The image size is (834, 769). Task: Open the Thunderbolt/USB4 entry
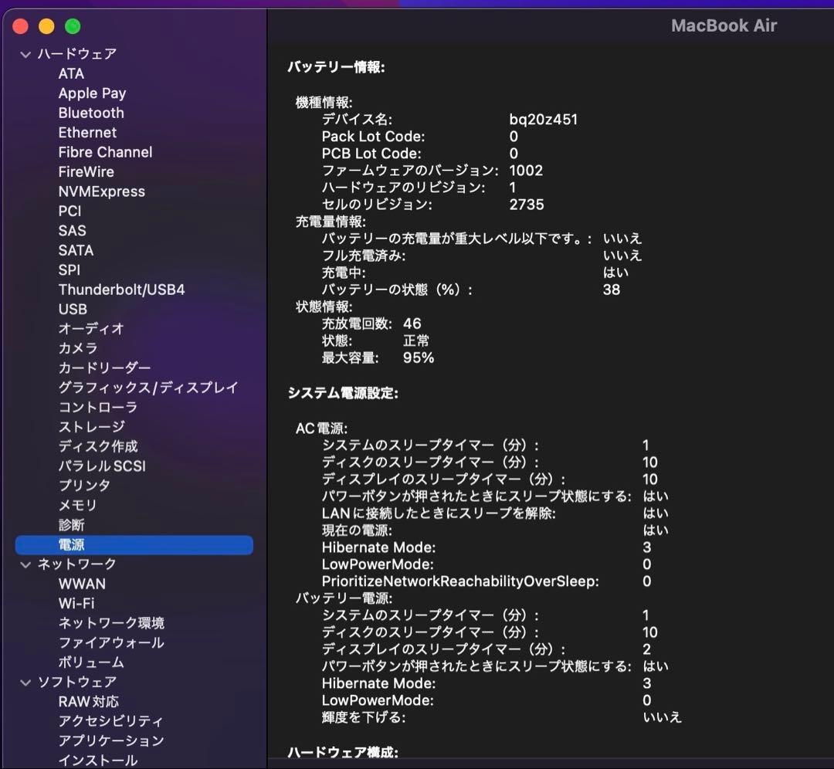click(121, 290)
